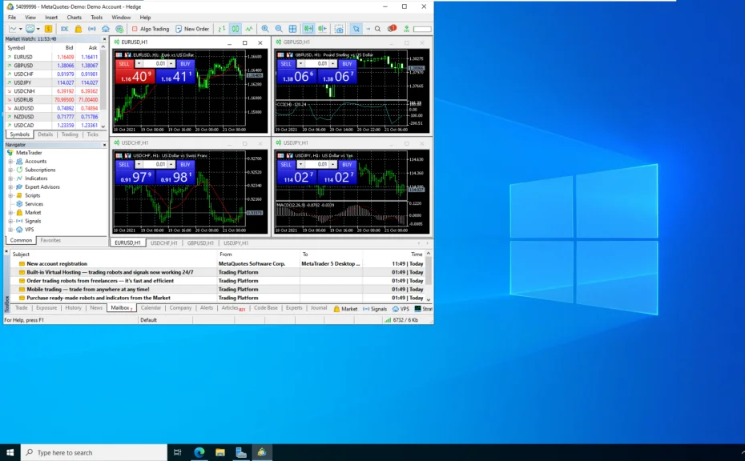Image resolution: width=745 pixels, height=461 pixels.
Task: Increase the USDJPY chart volume with up arrow
Action: 333,164
